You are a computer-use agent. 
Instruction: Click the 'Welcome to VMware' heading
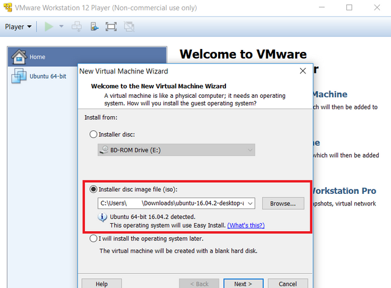(243, 54)
